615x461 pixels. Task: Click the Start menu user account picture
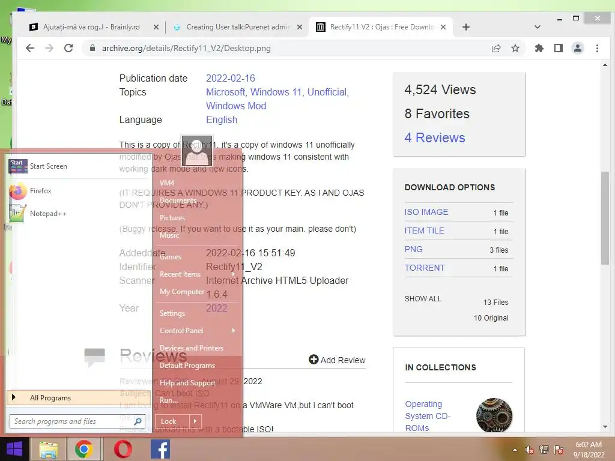point(197,151)
